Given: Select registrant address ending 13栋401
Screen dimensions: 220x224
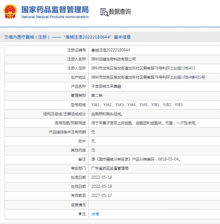Looking at the screenshot, I should [x=143, y=68].
